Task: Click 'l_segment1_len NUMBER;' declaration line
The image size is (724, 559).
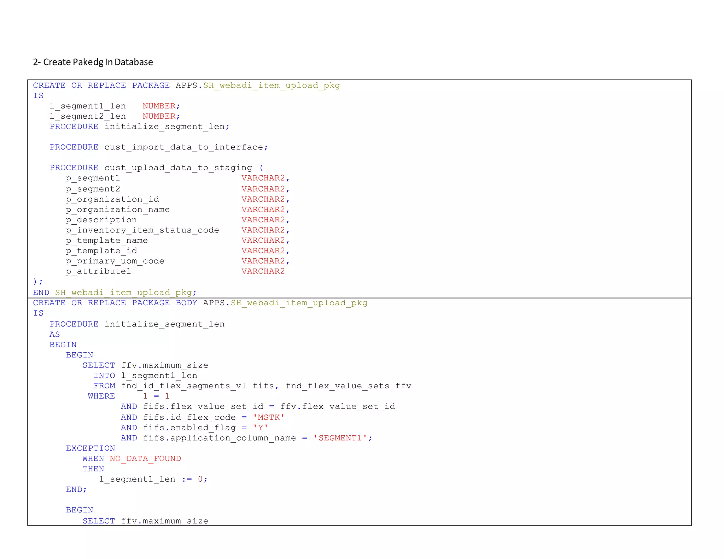Action: click(115, 106)
